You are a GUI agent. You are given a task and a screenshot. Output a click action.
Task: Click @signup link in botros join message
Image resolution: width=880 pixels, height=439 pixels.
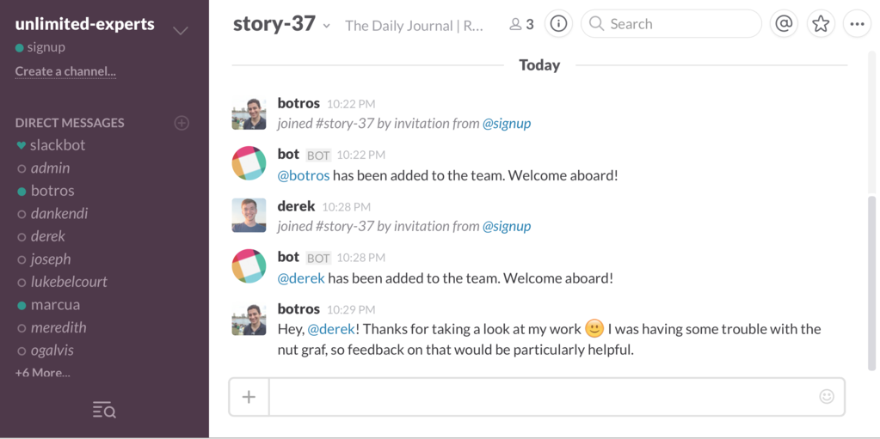[x=507, y=124]
